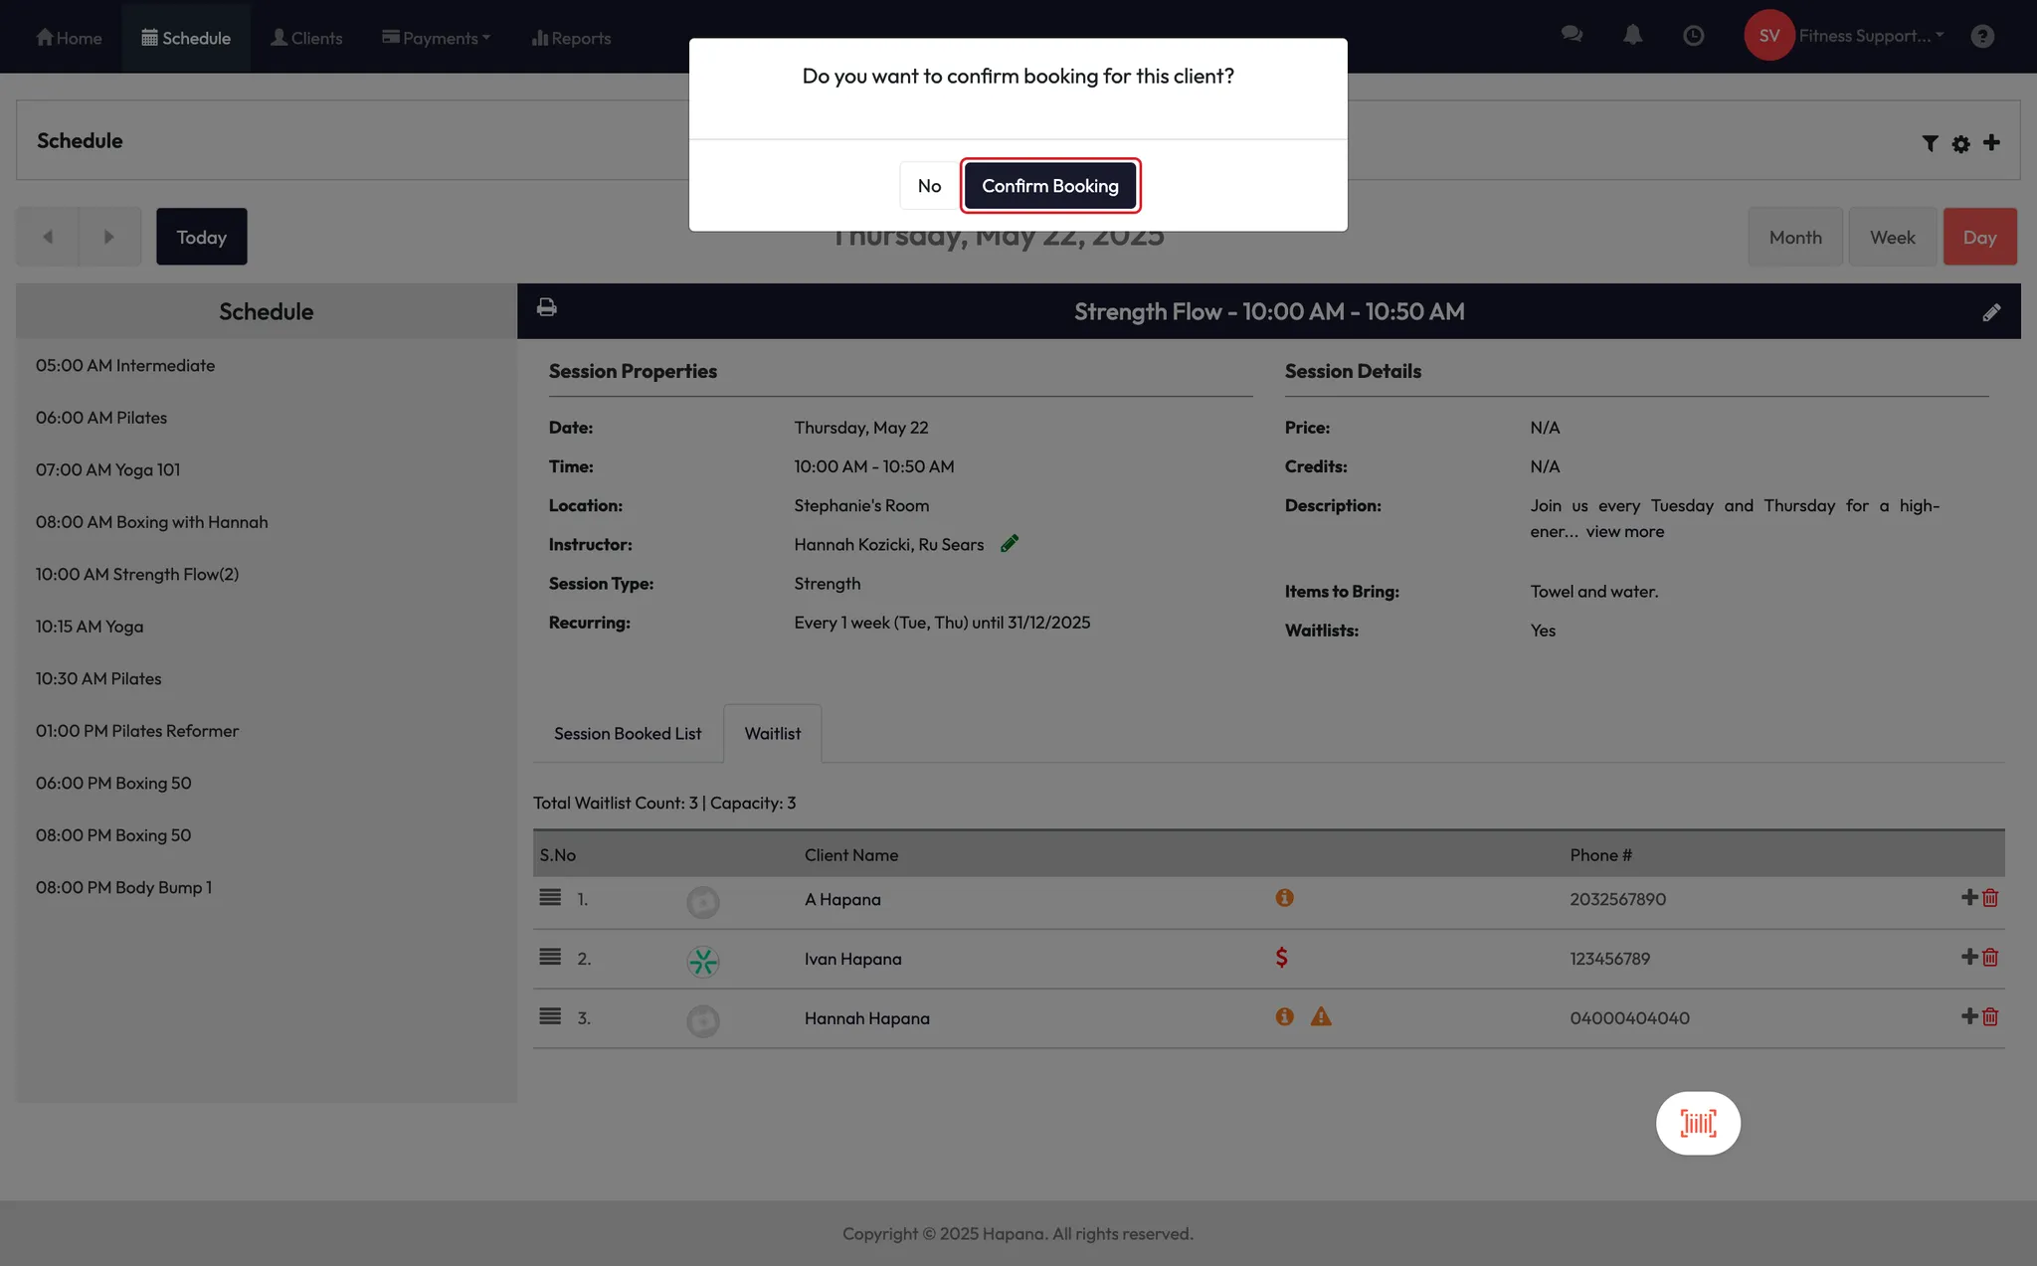Delete Ivan Hapana from the waitlist
This screenshot has height=1266, width=2037.
[1990, 958]
